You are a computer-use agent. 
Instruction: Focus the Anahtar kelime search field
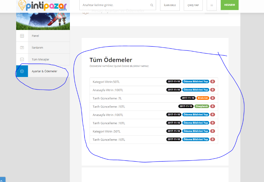click(x=116, y=5)
